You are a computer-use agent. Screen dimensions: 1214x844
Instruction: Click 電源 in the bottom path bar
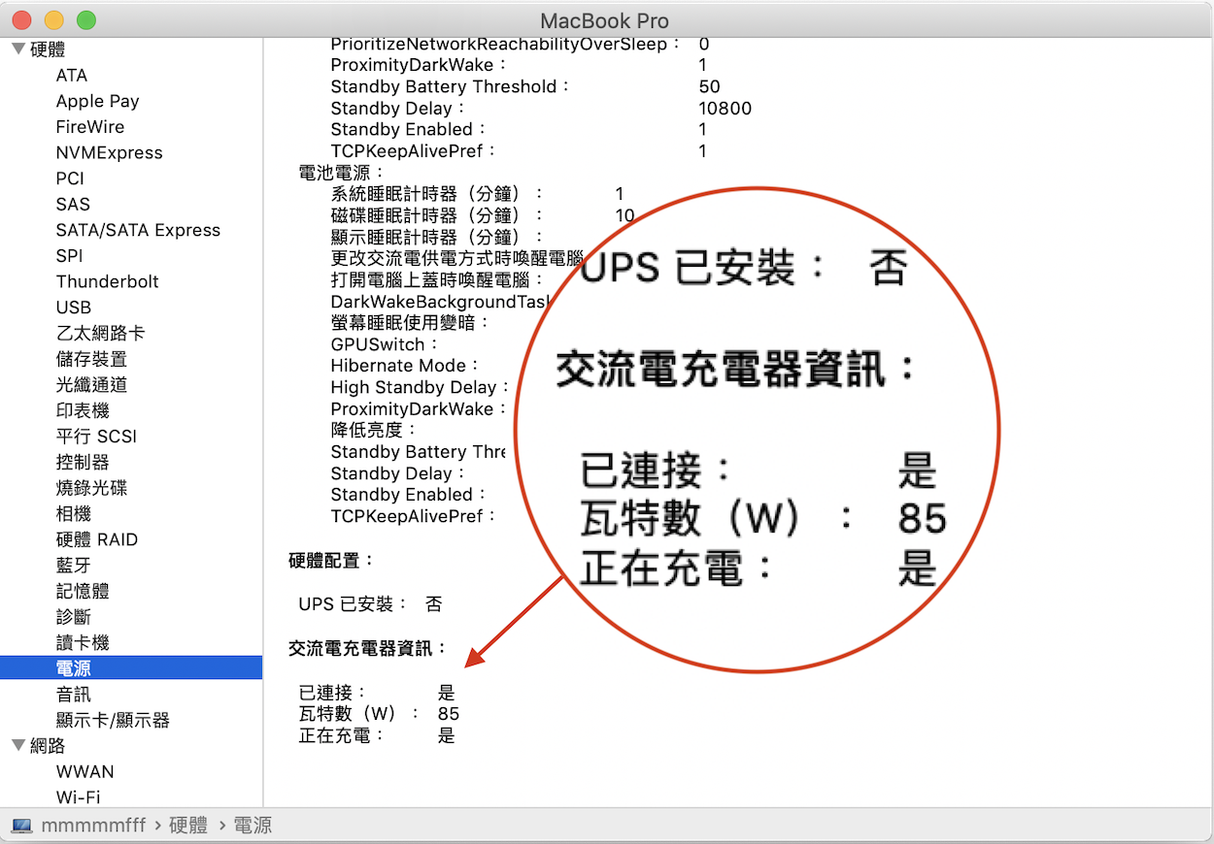tap(253, 826)
